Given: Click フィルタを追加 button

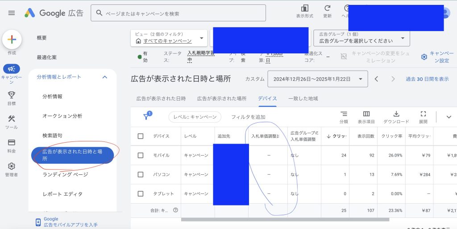Looking at the screenshot, I should click(248, 117).
